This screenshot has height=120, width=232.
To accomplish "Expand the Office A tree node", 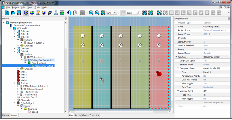I will click(x=14, y=31).
